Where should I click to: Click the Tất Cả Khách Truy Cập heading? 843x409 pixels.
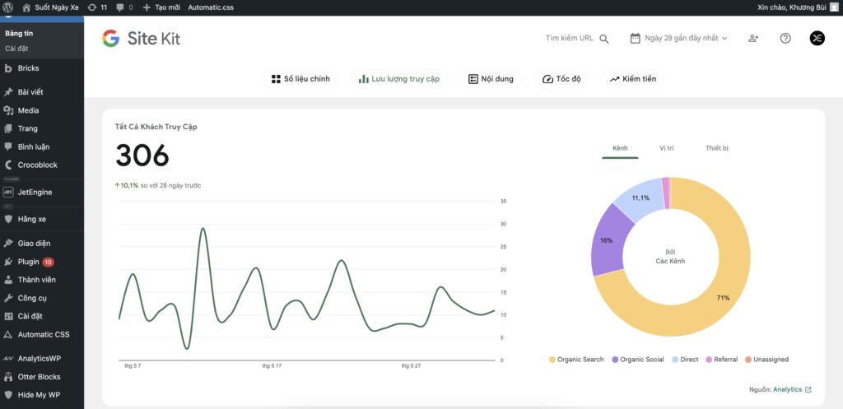click(x=156, y=128)
